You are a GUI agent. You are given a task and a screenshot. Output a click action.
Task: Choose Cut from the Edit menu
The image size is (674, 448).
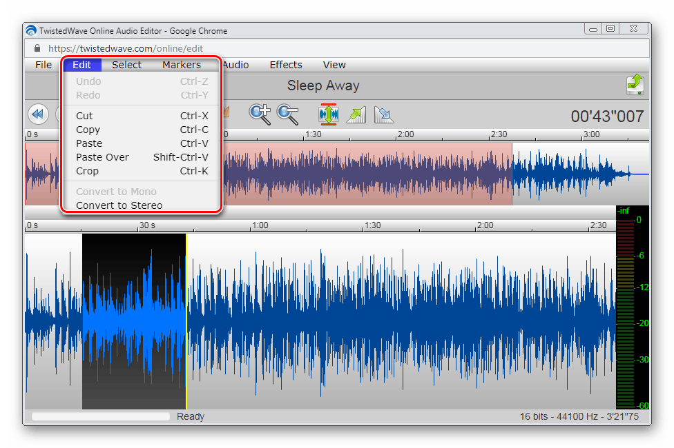click(x=84, y=116)
